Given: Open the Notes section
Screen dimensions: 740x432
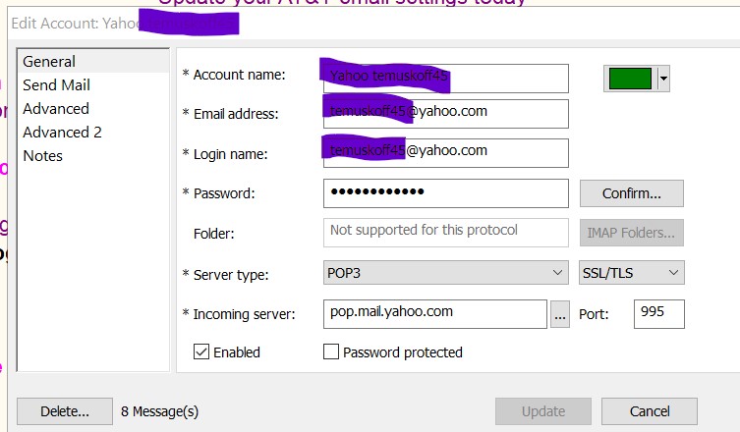Looking at the screenshot, I should pyautogui.click(x=42, y=156).
